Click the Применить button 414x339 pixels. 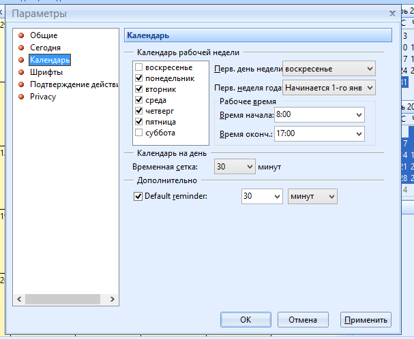pos(366,319)
